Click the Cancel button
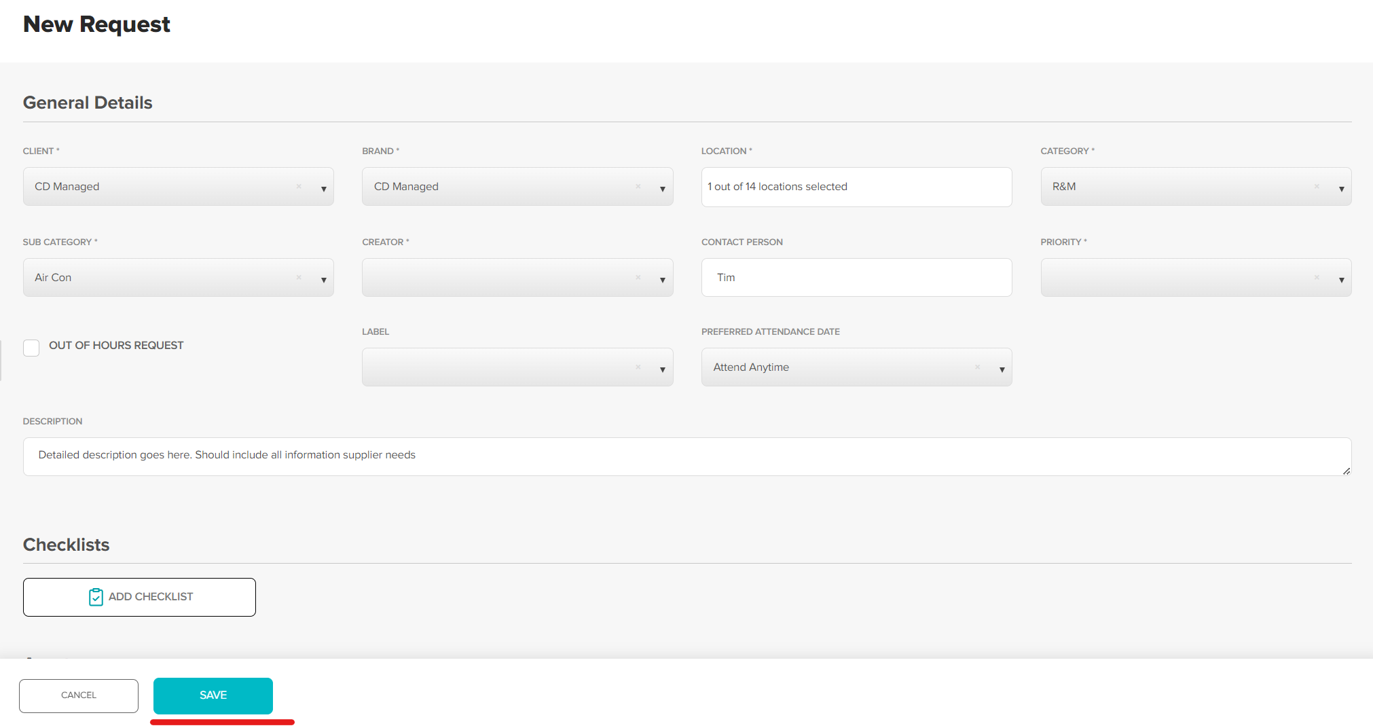The height and width of the screenshot is (728, 1373). tap(79, 695)
